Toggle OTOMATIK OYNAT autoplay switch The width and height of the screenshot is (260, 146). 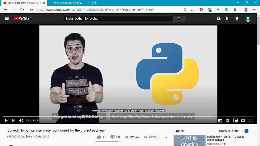(x=245, y=131)
